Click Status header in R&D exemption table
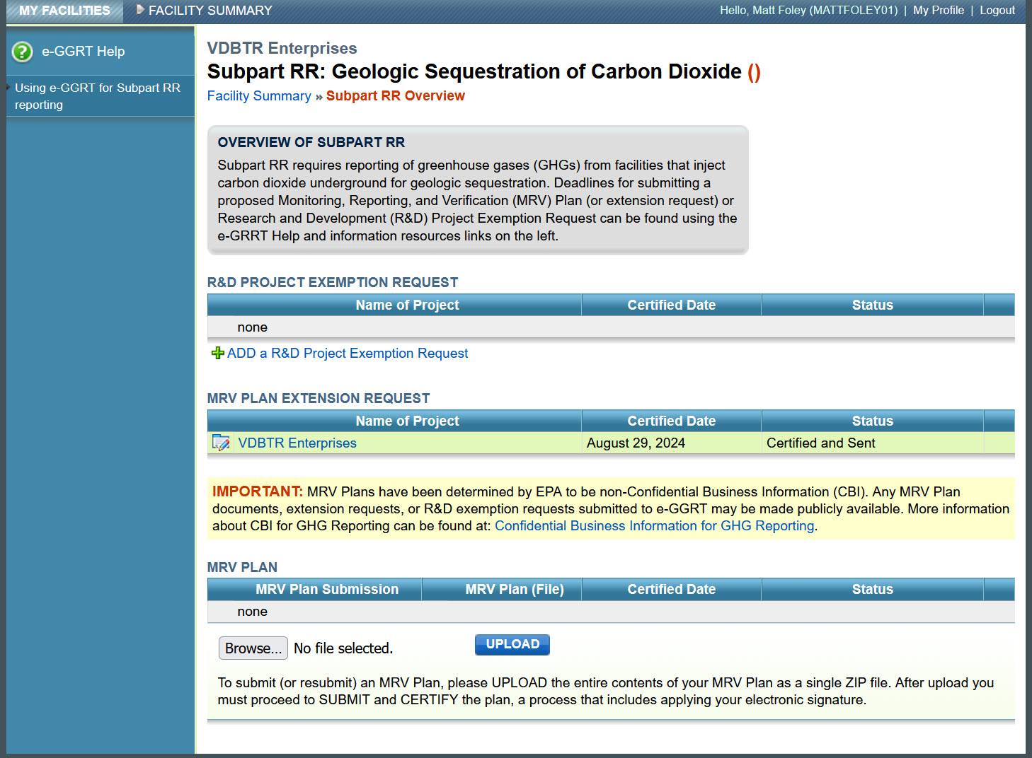This screenshot has height=758, width=1032. tap(873, 305)
